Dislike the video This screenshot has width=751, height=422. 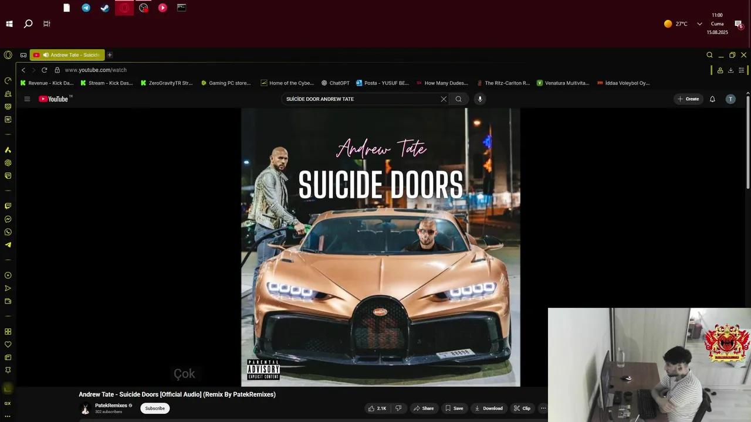click(398, 409)
